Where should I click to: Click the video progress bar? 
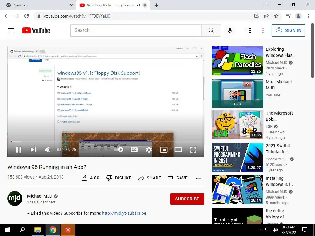point(106,142)
